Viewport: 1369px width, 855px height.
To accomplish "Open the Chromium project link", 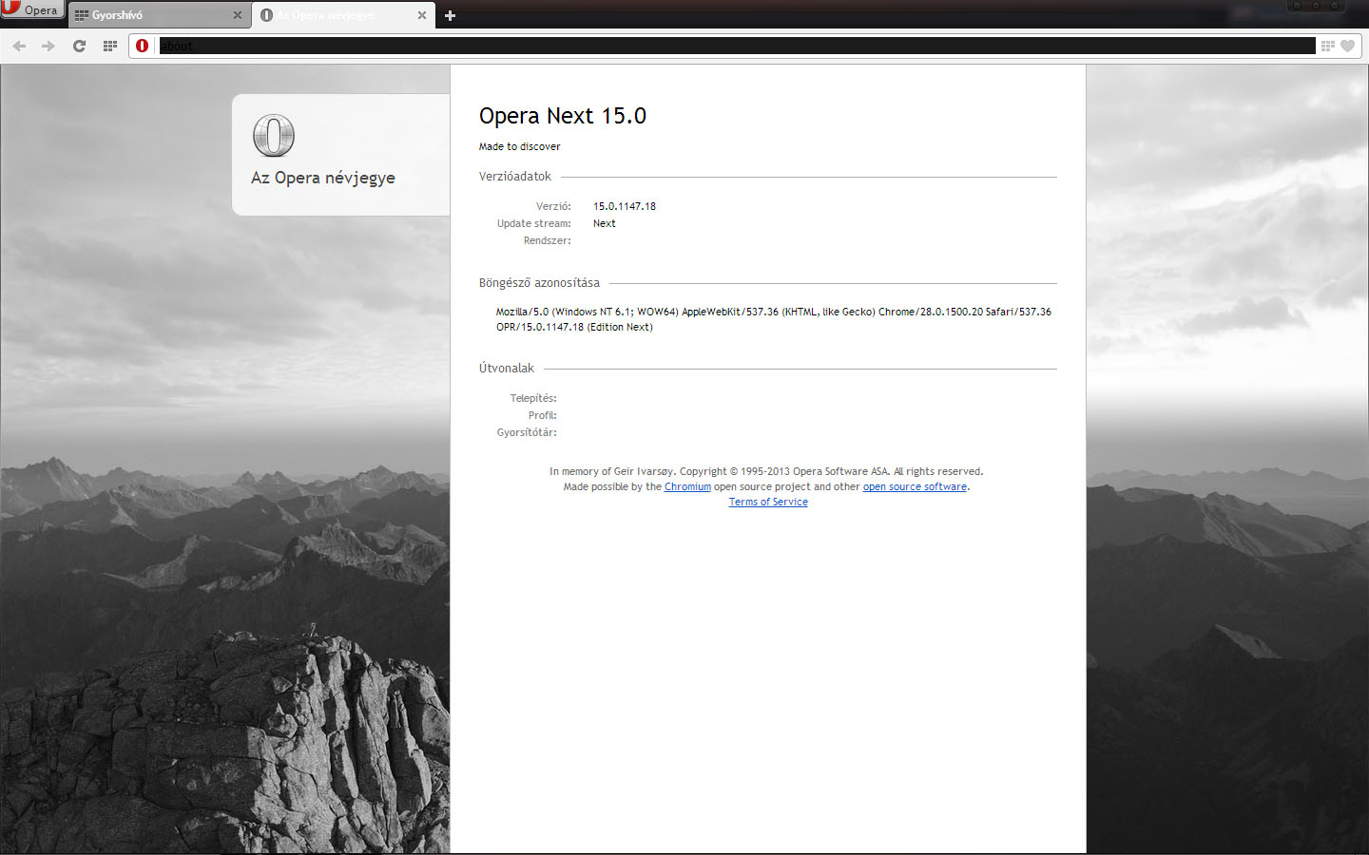I will (687, 486).
